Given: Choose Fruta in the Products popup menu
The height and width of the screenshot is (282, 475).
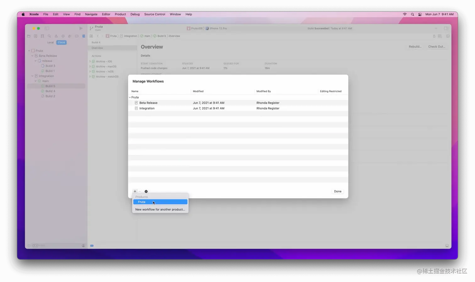Looking at the screenshot, I should 160,202.
